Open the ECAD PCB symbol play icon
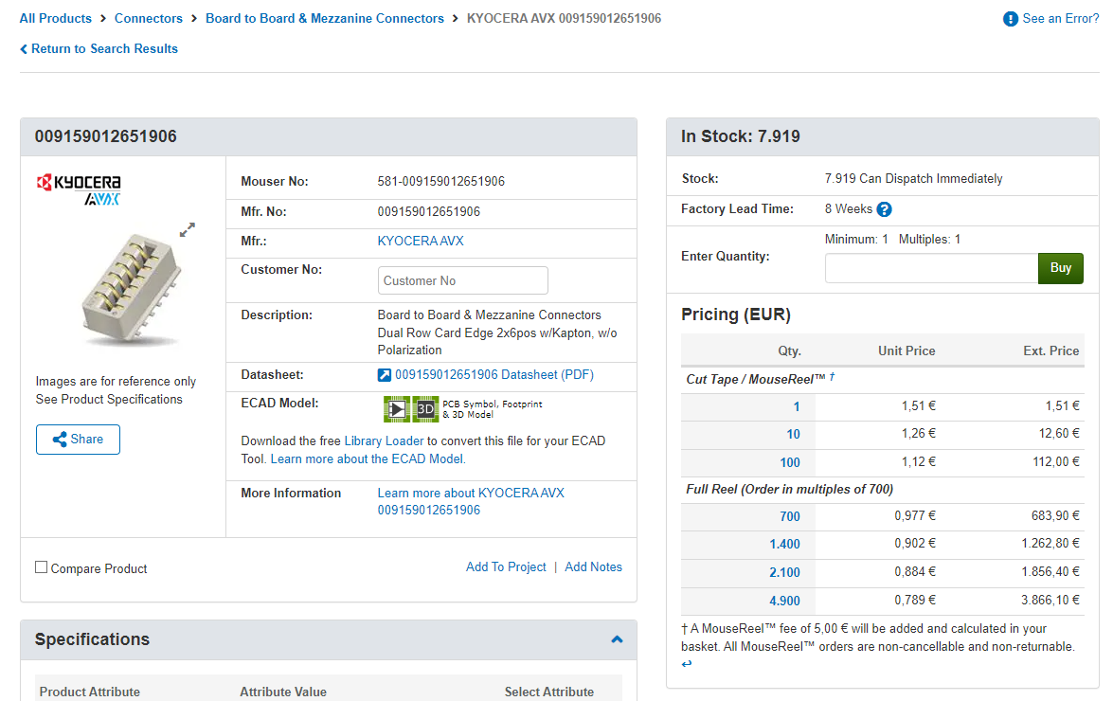Image resolution: width=1113 pixels, height=701 pixels. (x=397, y=409)
